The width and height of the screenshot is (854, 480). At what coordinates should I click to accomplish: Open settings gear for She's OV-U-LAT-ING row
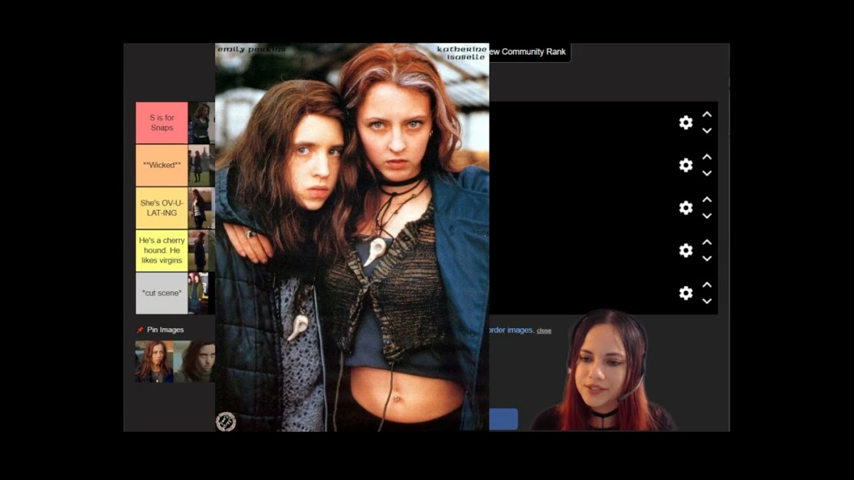pos(686,208)
